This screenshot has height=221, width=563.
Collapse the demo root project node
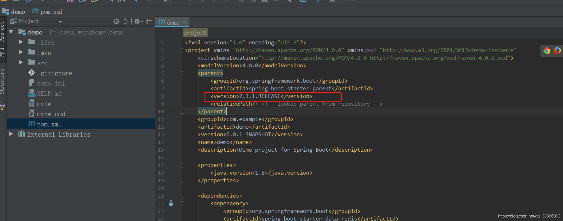[x=11, y=32]
